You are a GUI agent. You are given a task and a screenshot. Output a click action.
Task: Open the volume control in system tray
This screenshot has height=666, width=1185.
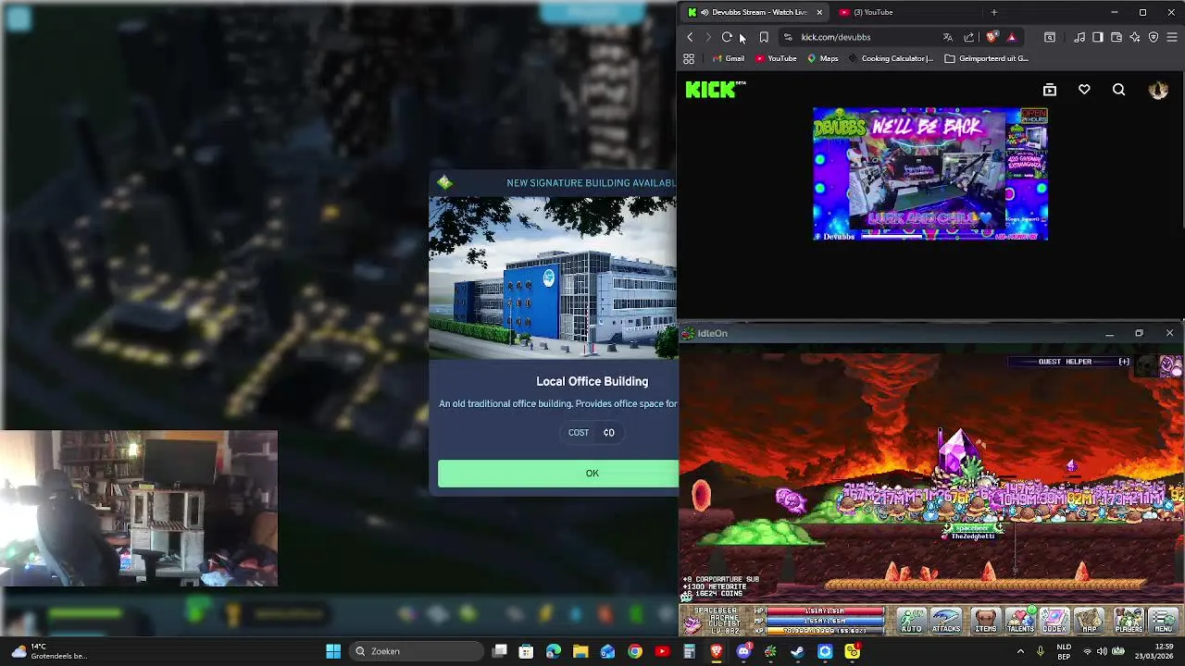click(1102, 651)
